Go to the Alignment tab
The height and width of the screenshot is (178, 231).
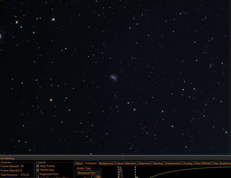coord(145,163)
